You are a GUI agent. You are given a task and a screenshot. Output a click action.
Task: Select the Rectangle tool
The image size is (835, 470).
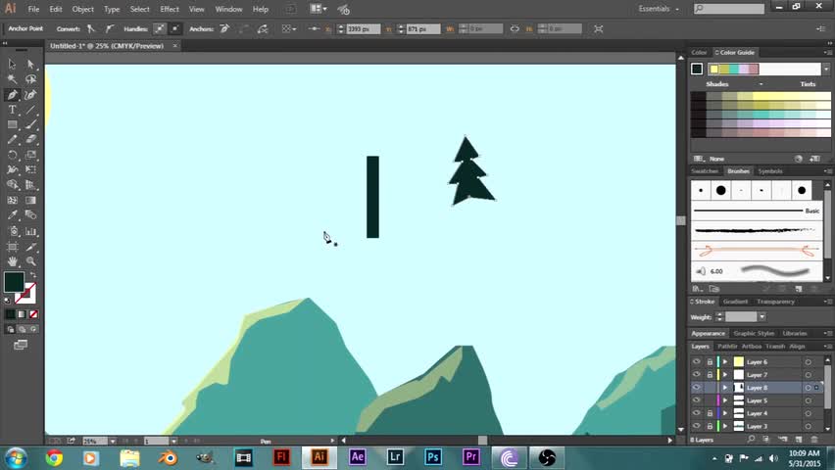tap(12, 124)
